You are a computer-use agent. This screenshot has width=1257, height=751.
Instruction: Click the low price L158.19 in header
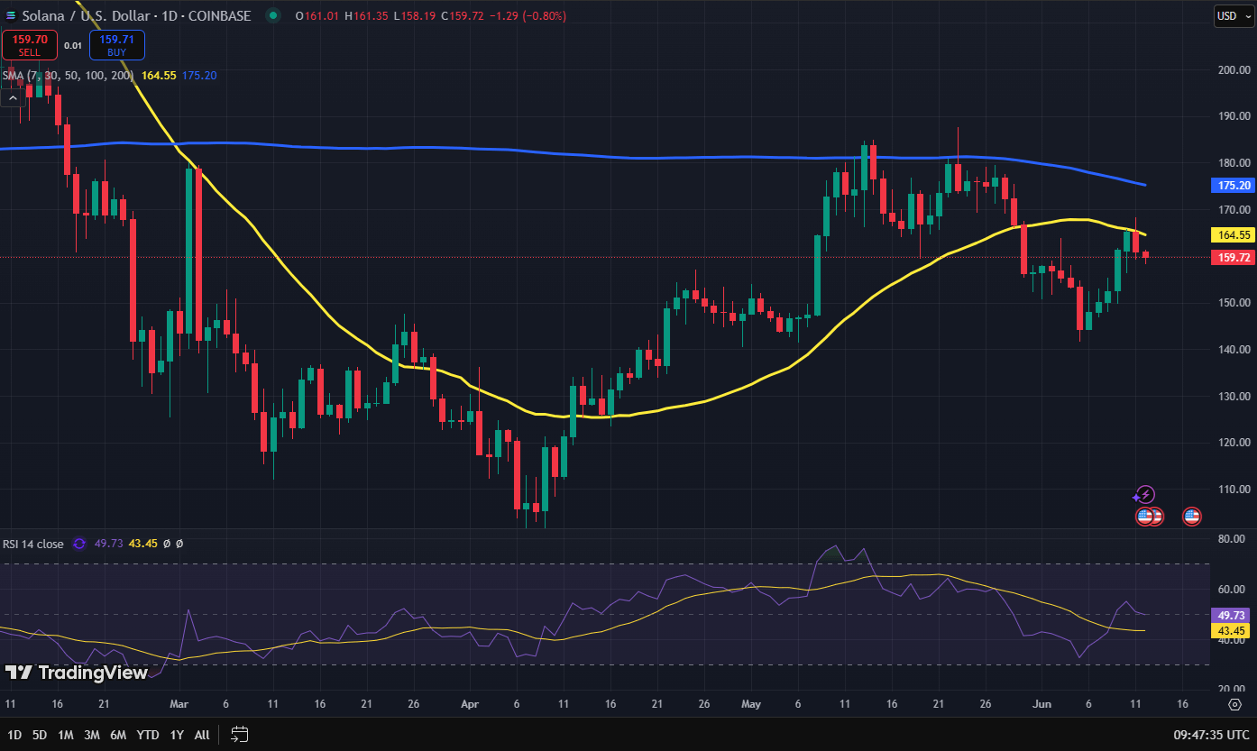(x=415, y=15)
